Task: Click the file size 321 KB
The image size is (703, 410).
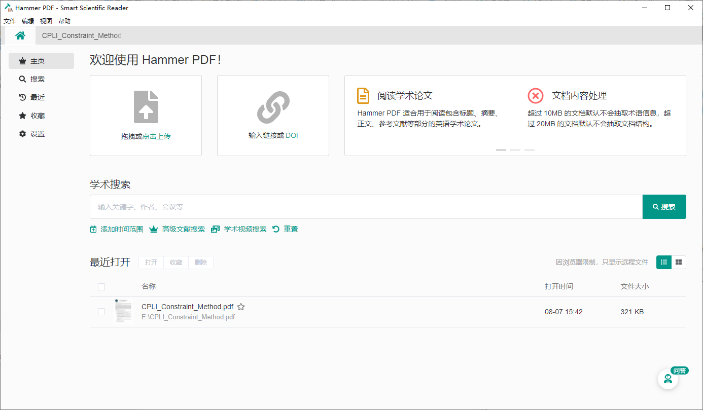Action: pos(632,312)
